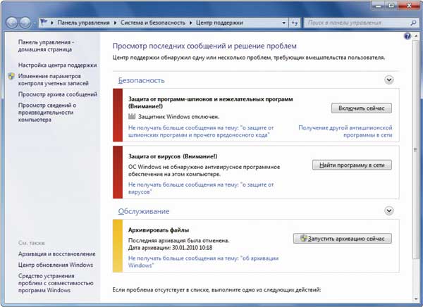Open address bar history dropdown arrow

[x=284, y=23]
